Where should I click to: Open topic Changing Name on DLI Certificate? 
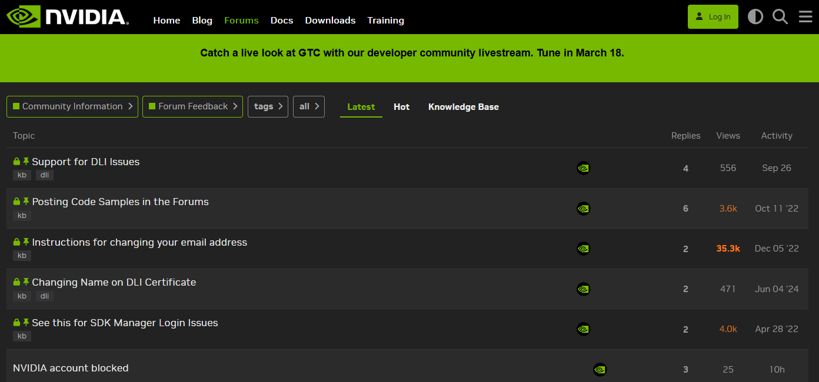[x=114, y=282]
